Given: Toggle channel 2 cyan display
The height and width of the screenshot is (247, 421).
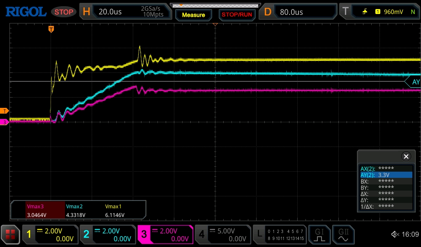Looking at the screenshot, I should [107, 235].
